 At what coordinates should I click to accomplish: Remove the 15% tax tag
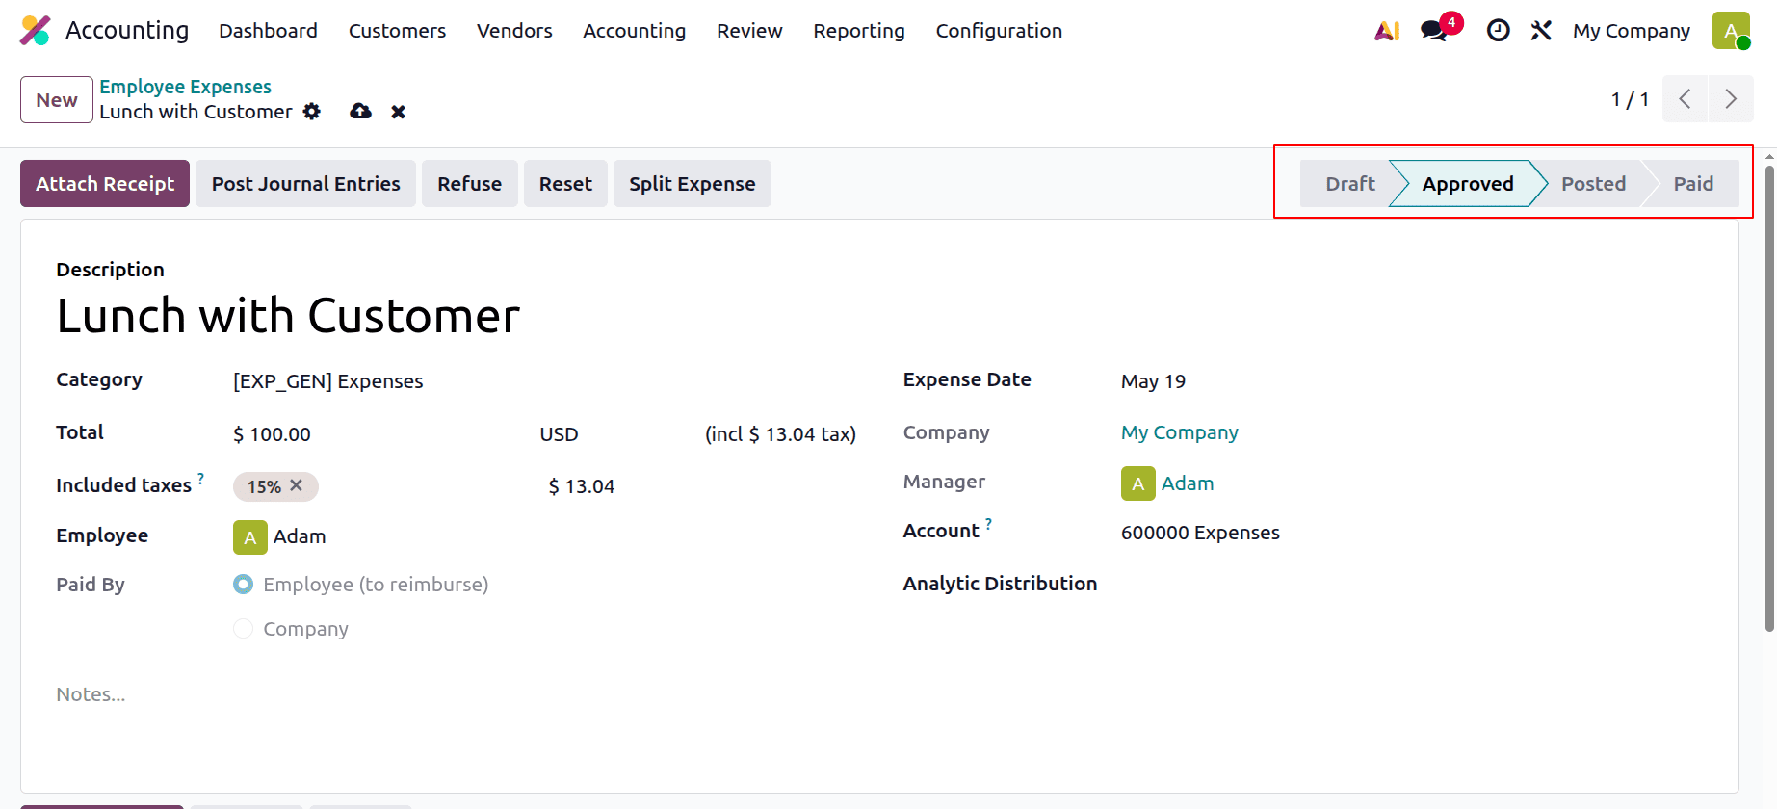point(297,485)
